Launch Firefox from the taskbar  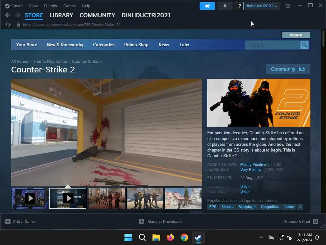170,237
